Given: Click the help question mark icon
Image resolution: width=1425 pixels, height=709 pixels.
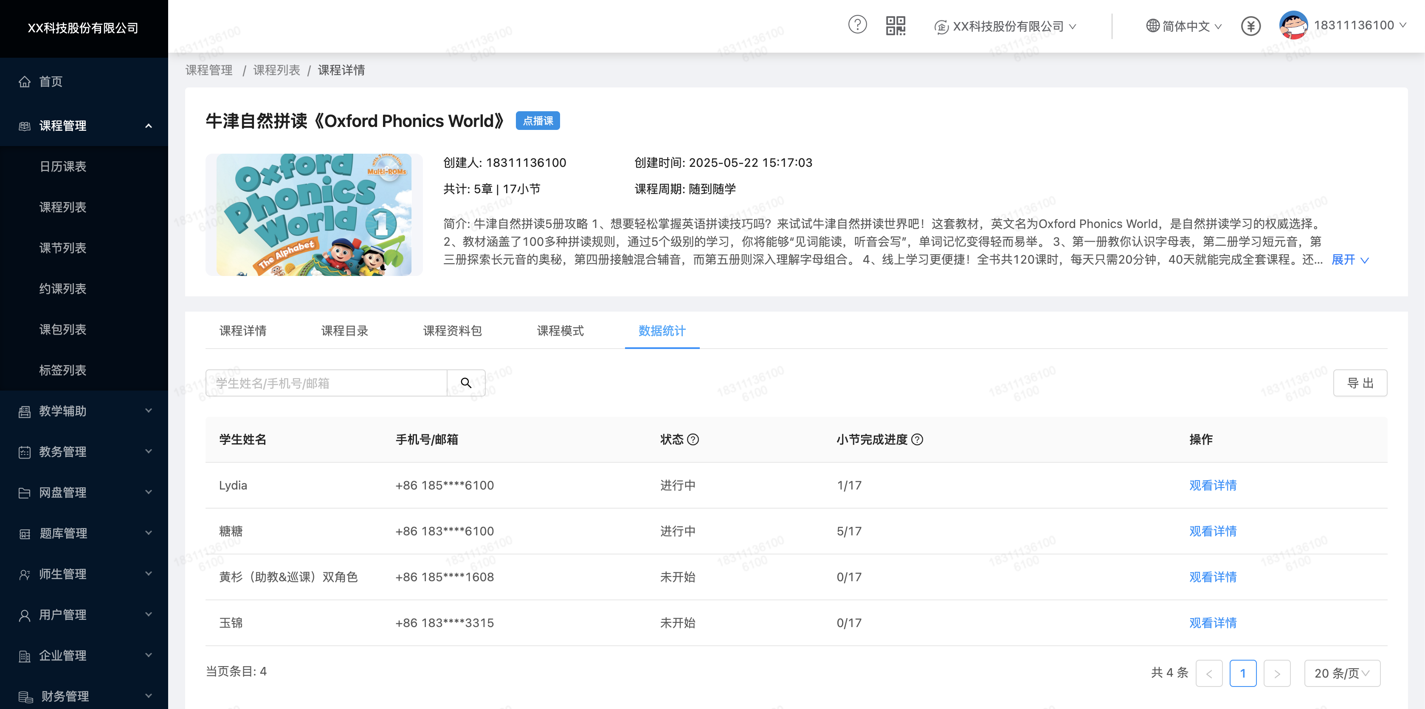Looking at the screenshot, I should (x=857, y=25).
